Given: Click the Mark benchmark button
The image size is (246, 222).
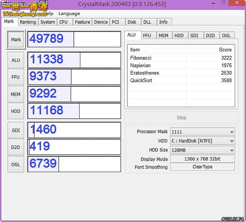Looking at the screenshot, I should (x=16, y=40).
